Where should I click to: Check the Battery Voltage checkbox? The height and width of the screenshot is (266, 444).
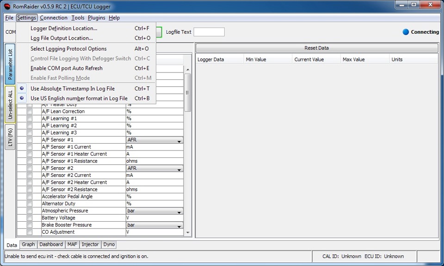pyautogui.click(x=29, y=218)
